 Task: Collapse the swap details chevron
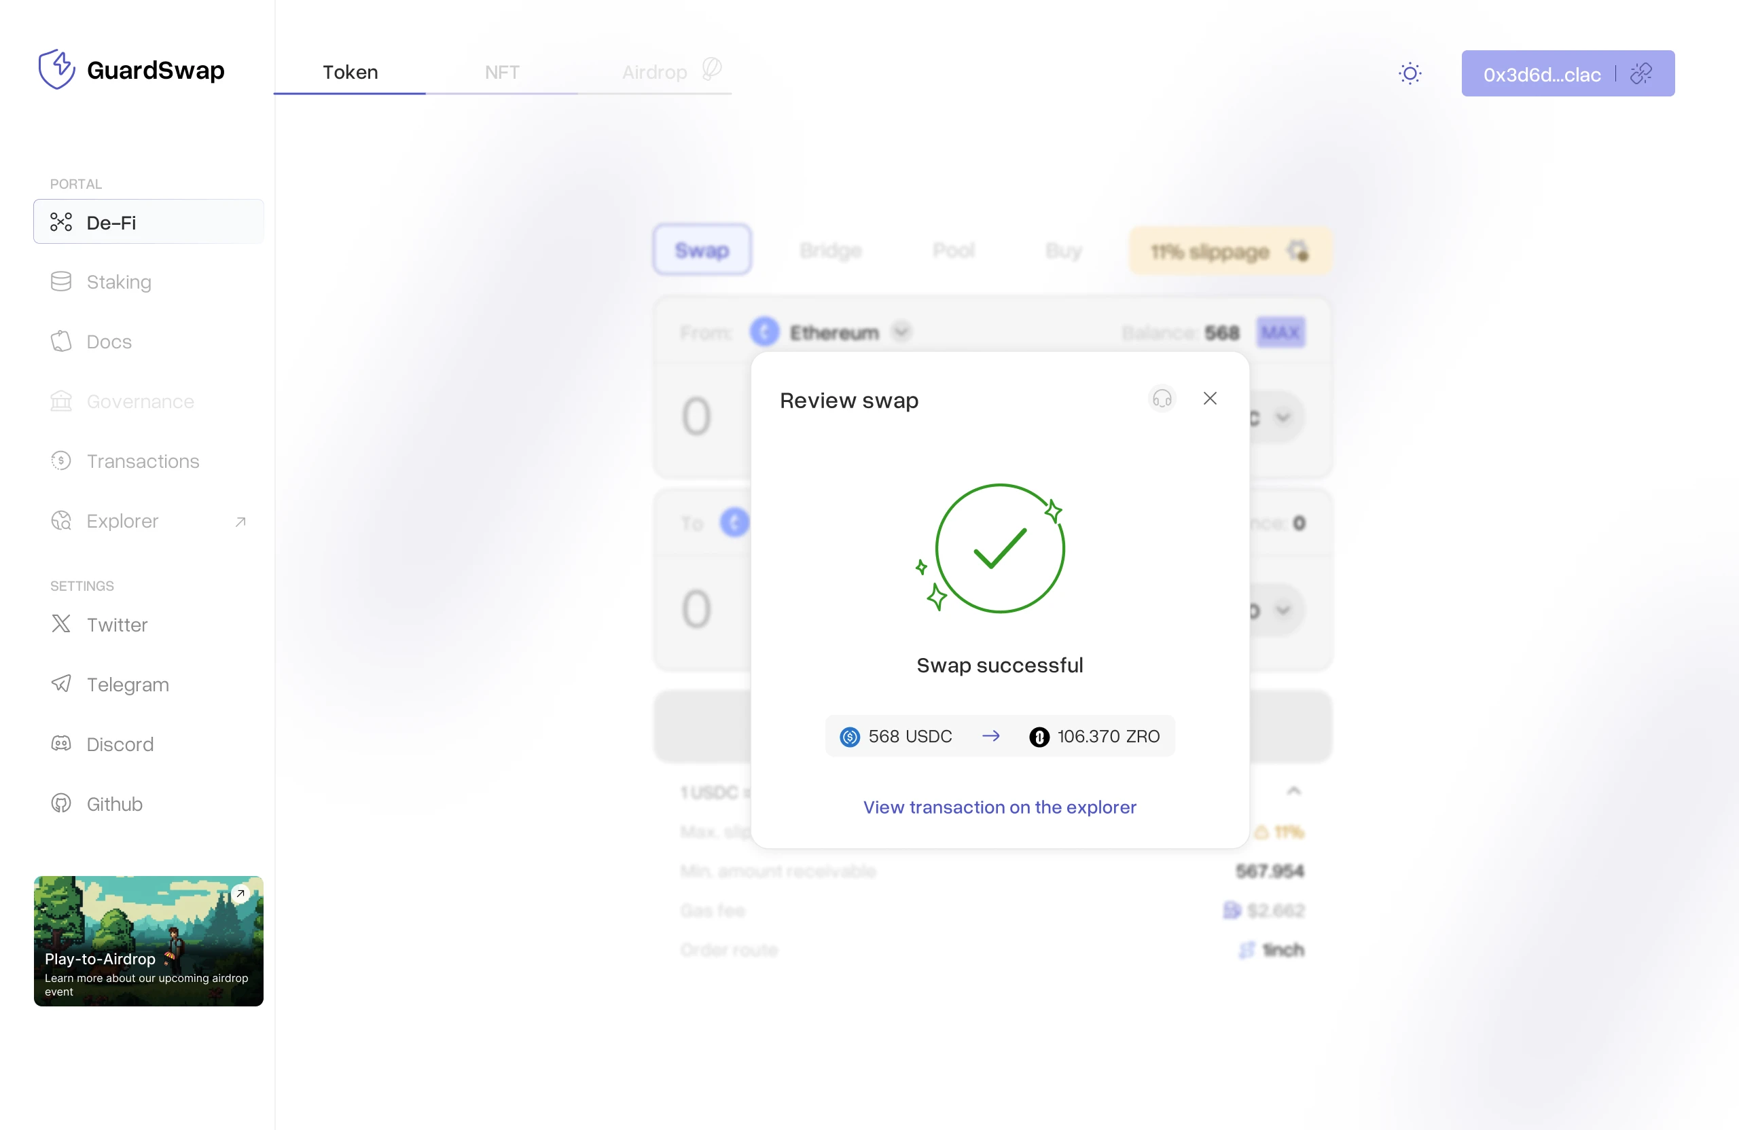[1293, 790]
